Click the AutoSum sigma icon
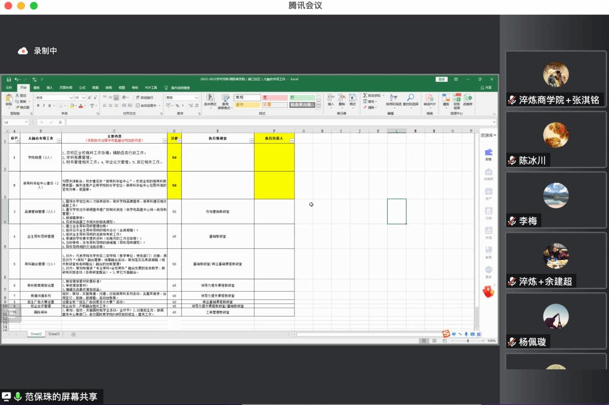The height and width of the screenshot is (405, 609). tap(365, 95)
